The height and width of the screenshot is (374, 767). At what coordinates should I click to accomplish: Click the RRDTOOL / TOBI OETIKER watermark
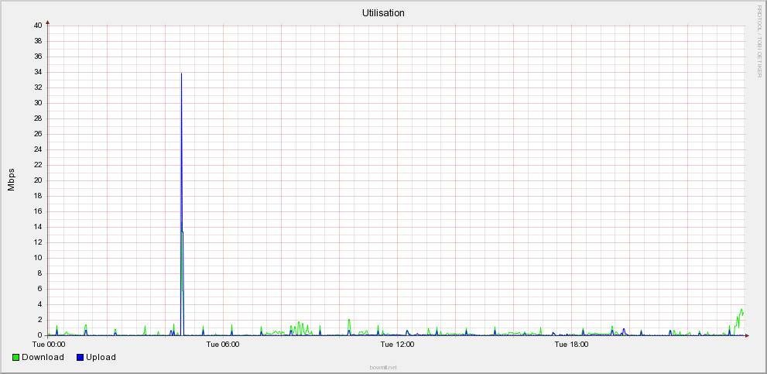click(759, 40)
